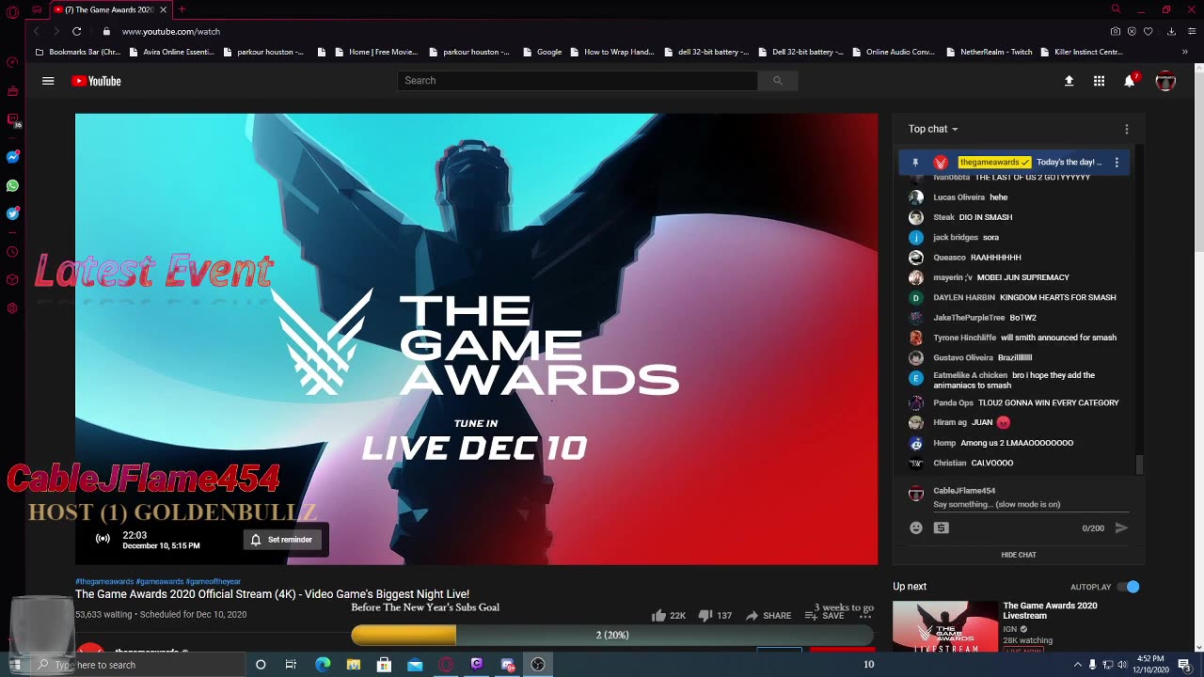The height and width of the screenshot is (677, 1204).
Task: Click the chat panel scrollbar
Action: click(1139, 465)
